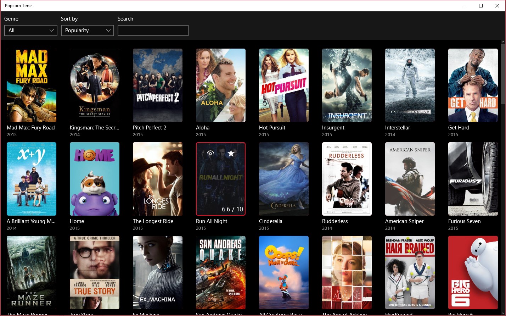This screenshot has width=506, height=316.
Task: Click the 'Insurgent' title text
Action: (x=333, y=128)
